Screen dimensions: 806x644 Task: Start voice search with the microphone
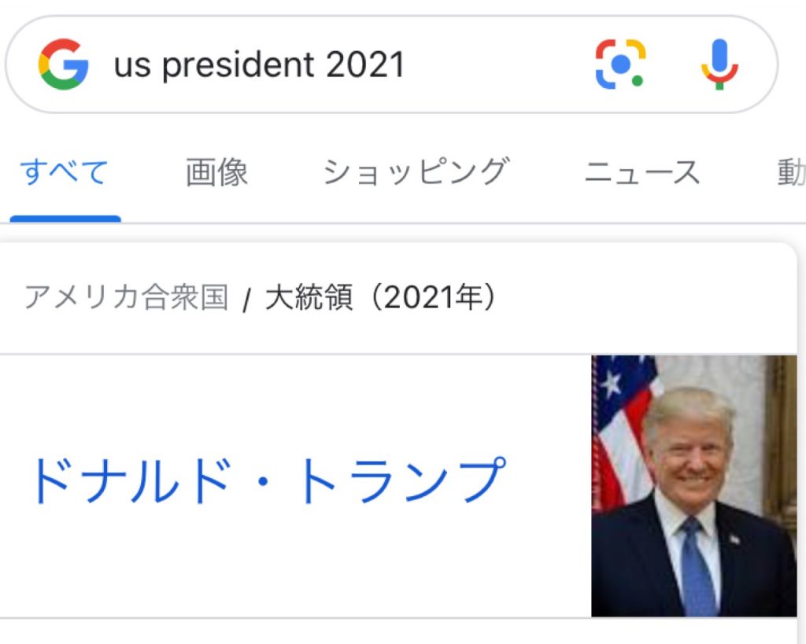(x=719, y=64)
